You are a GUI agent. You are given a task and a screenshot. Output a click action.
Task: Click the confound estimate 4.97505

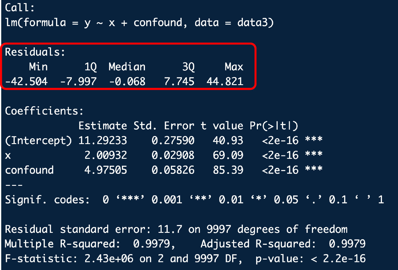click(x=106, y=170)
